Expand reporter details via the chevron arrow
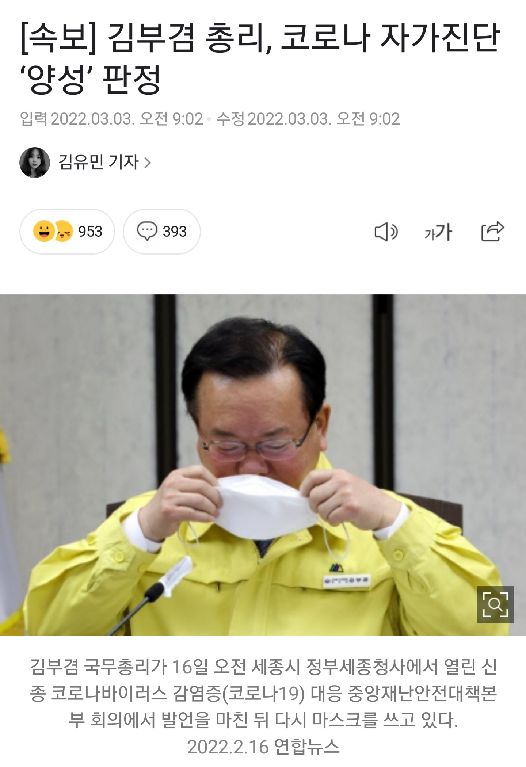 [x=147, y=163]
